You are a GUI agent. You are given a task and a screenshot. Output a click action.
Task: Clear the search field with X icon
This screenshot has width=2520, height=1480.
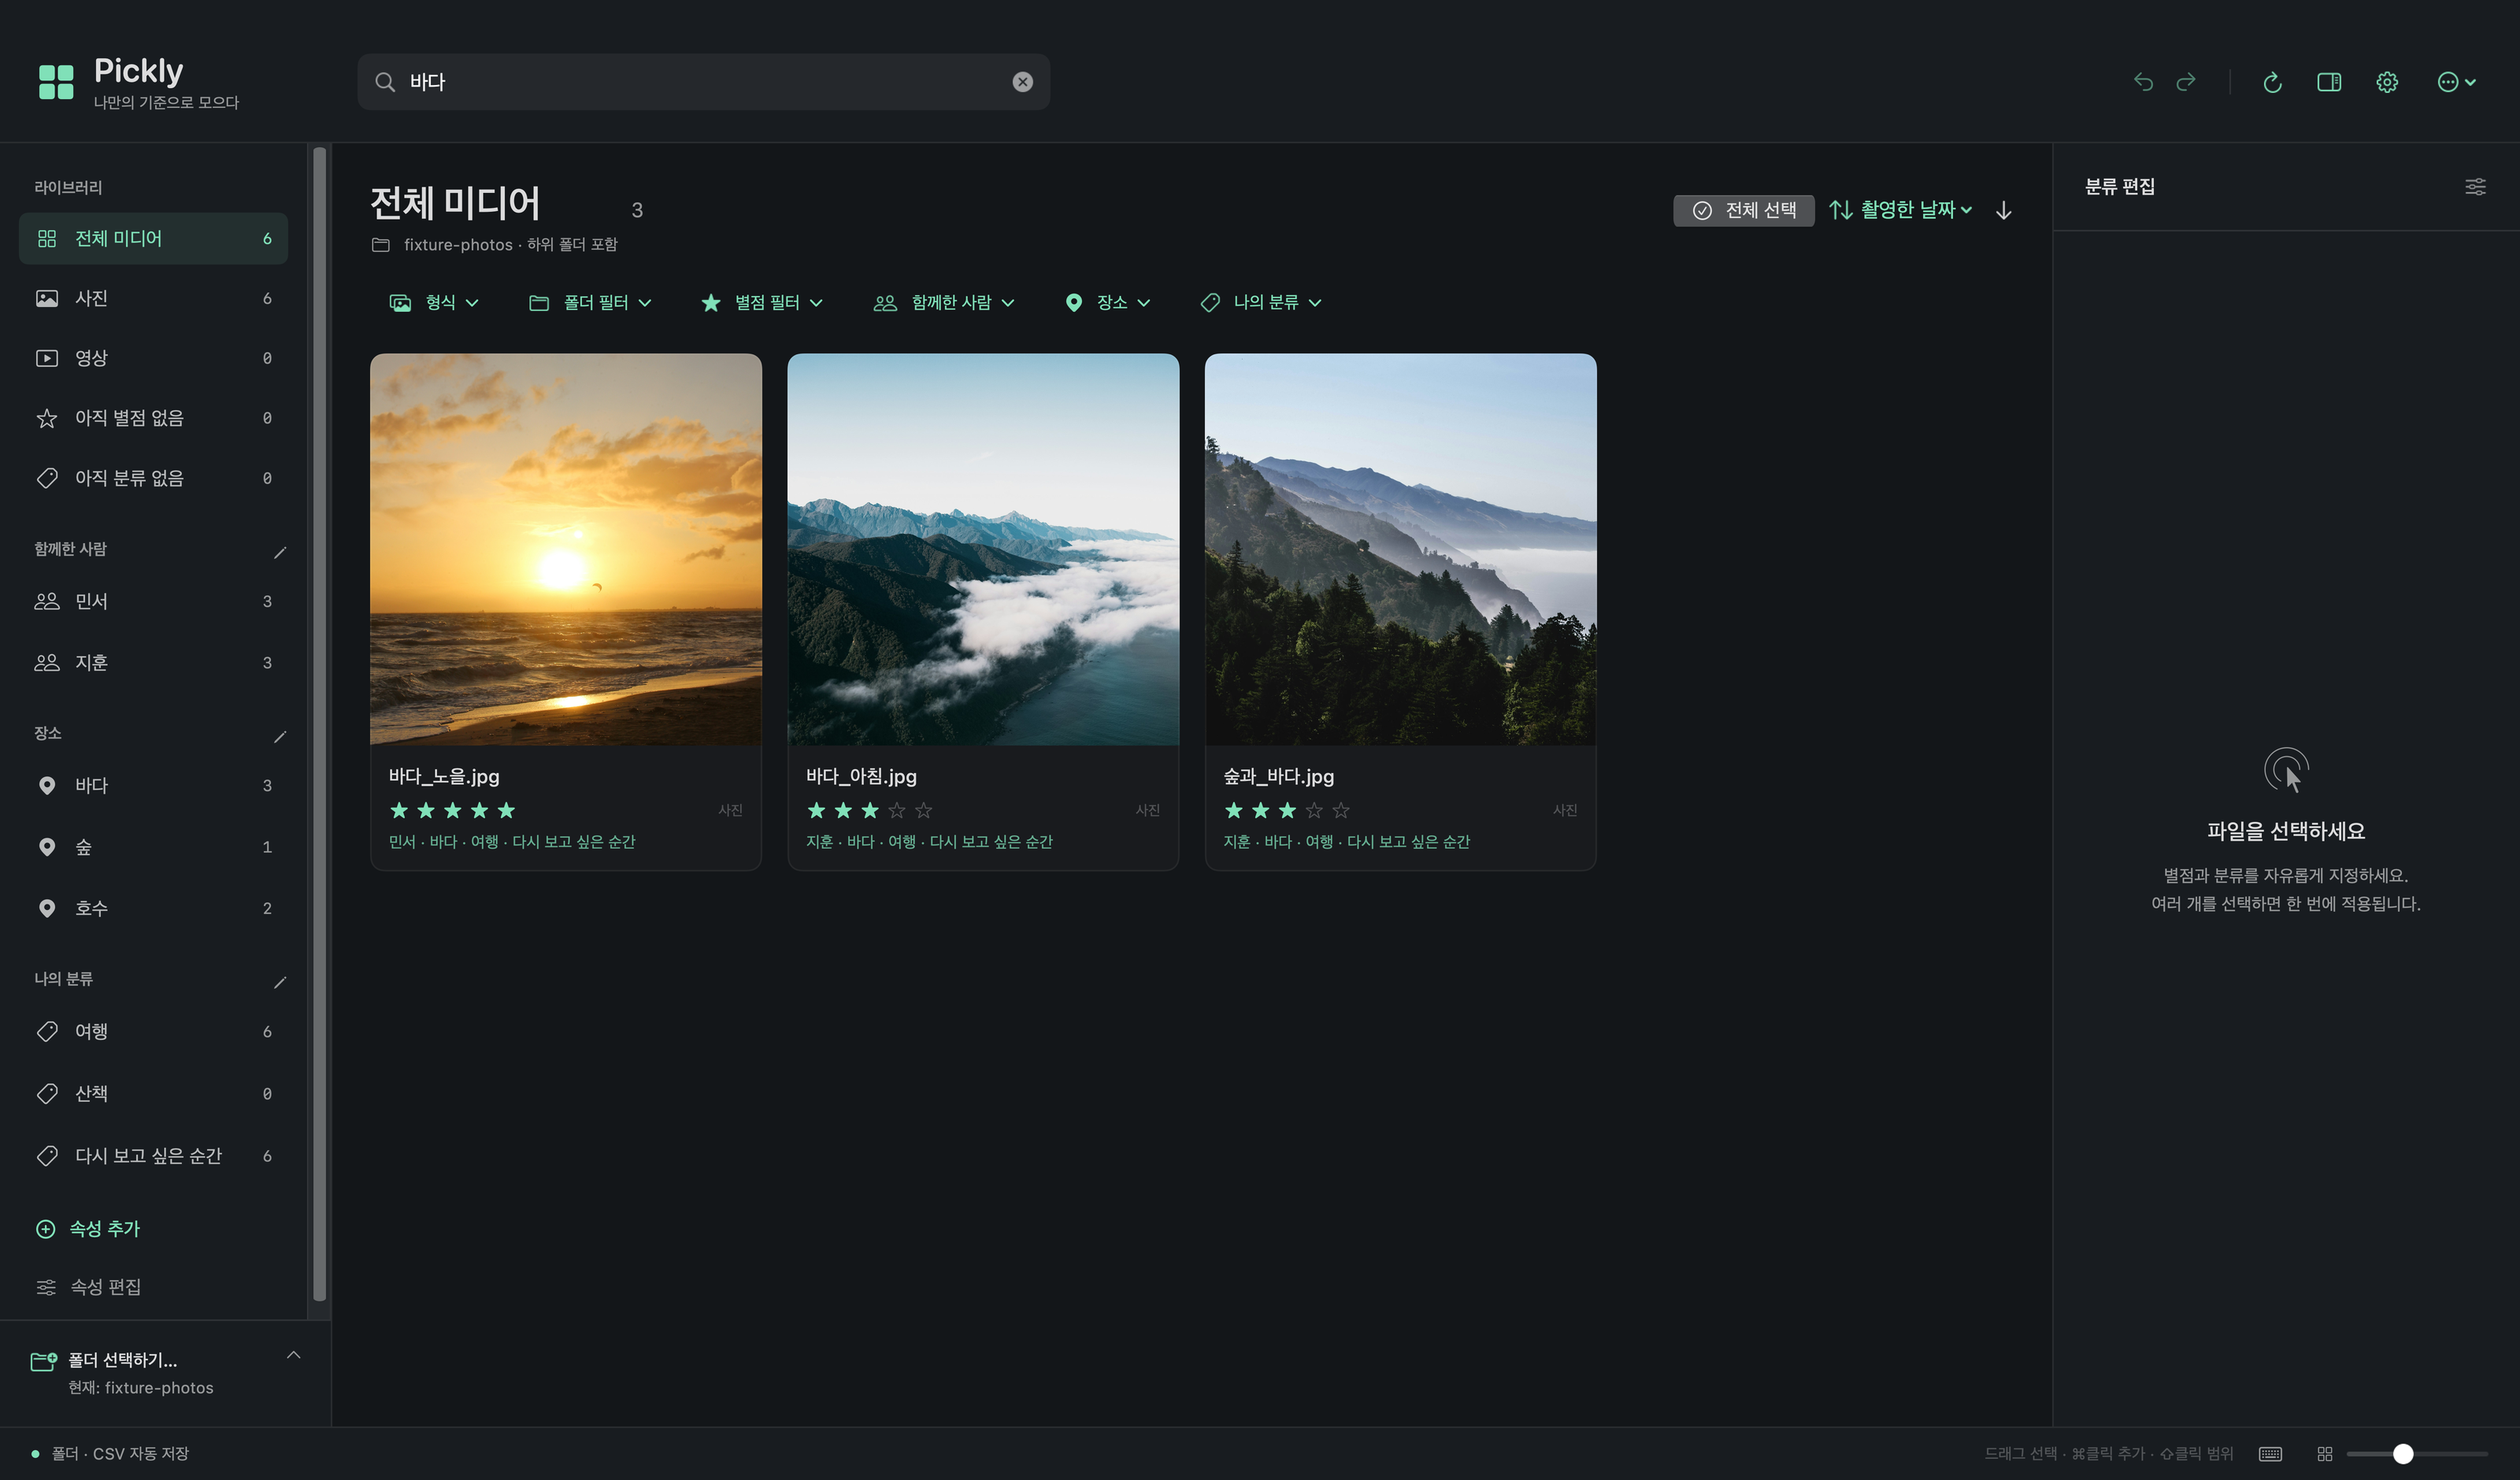1022,82
